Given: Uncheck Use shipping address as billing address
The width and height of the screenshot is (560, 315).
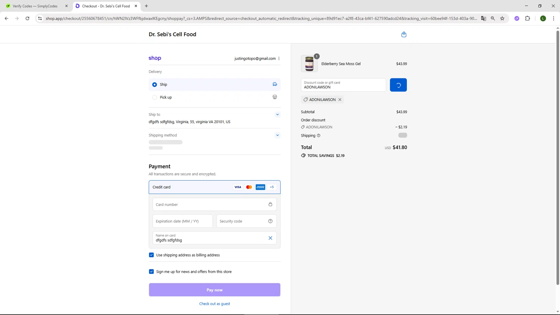Looking at the screenshot, I should (151, 255).
